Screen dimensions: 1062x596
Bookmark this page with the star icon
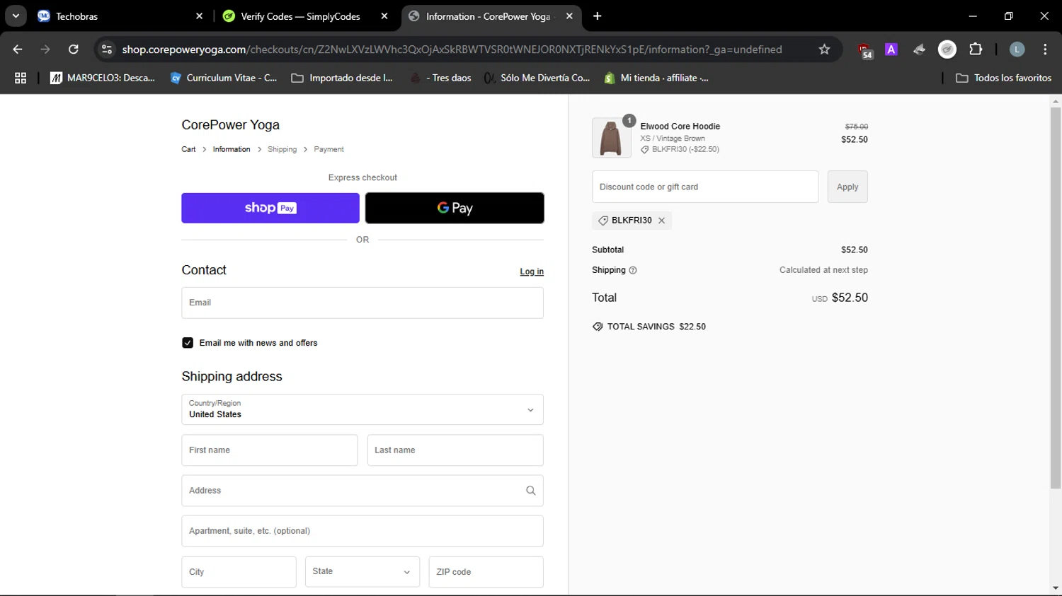[824, 49]
